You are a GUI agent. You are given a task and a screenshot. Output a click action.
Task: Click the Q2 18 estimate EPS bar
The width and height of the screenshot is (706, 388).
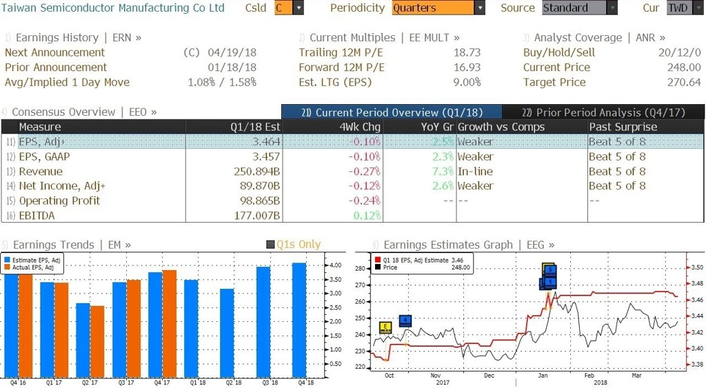[228, 333]
